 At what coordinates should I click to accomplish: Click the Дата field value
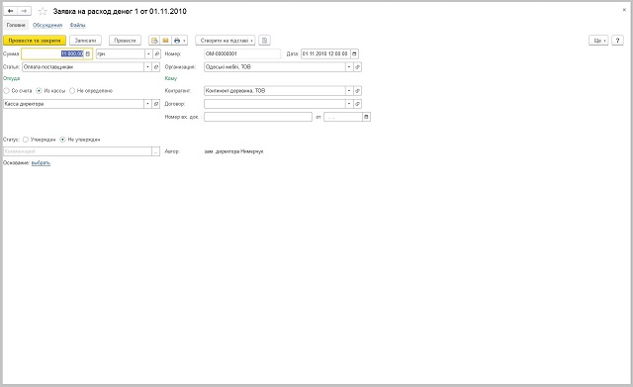coord(325,53)
